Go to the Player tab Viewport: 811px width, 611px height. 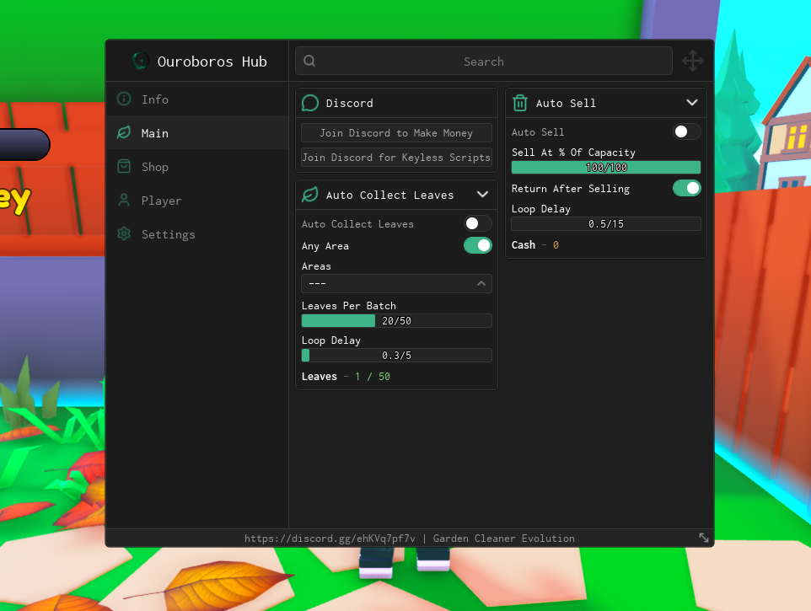(197, 200)
